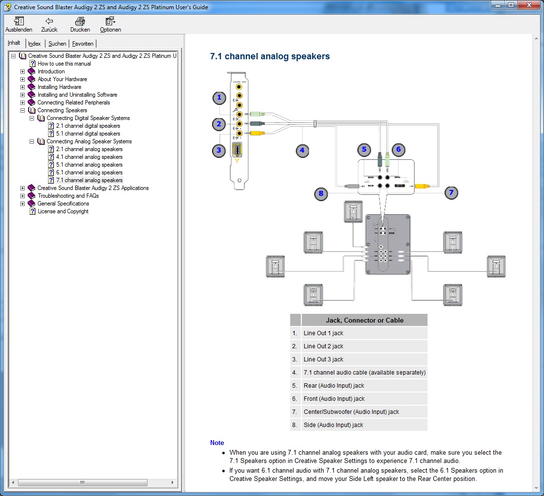Expand the Troubleshooting and FAQs node
The width and height of the screenshot is (544, 496).
[x=22, y=196]
